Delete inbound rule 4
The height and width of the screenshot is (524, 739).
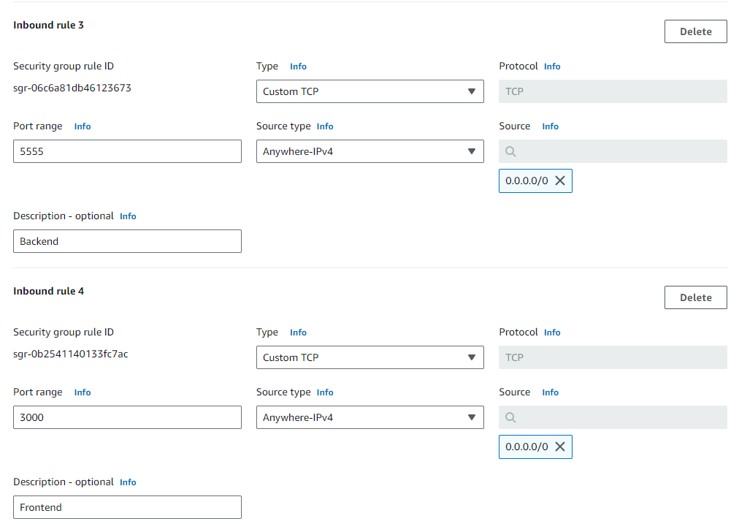[695, 297]
